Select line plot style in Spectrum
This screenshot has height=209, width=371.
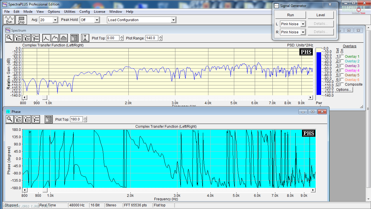pos(46,38)
